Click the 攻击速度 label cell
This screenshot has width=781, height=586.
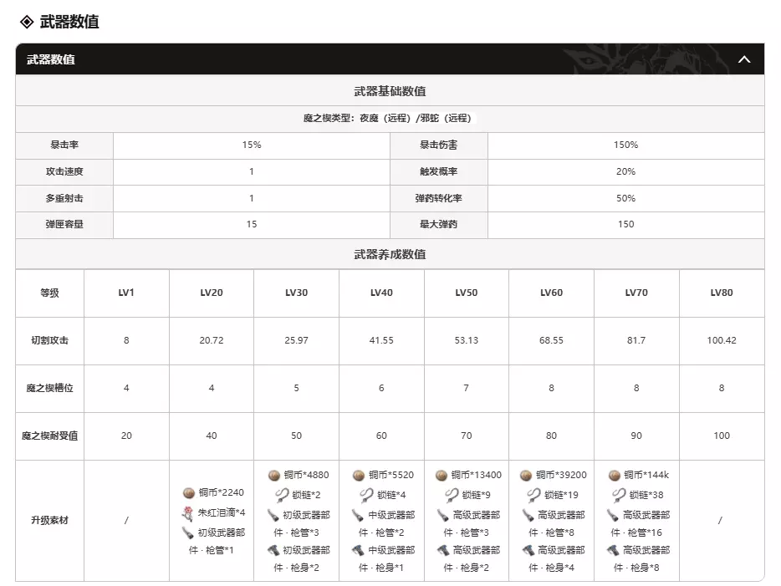pyautogui.click(x=64, y=171)
